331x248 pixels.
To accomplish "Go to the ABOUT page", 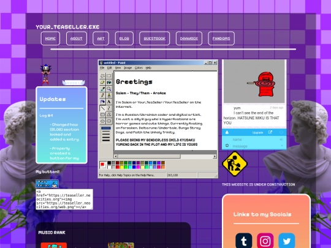I will tap(77, 39).
